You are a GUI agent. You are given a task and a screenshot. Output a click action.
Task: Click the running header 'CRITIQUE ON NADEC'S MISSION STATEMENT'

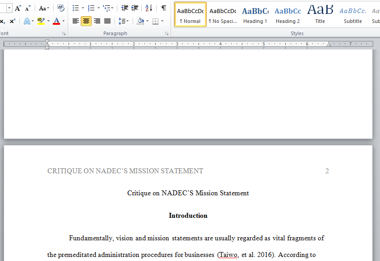(125, 171)
